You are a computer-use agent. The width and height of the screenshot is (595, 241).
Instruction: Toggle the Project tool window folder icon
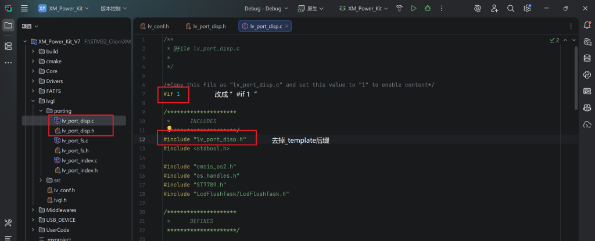tap(8, 26)
